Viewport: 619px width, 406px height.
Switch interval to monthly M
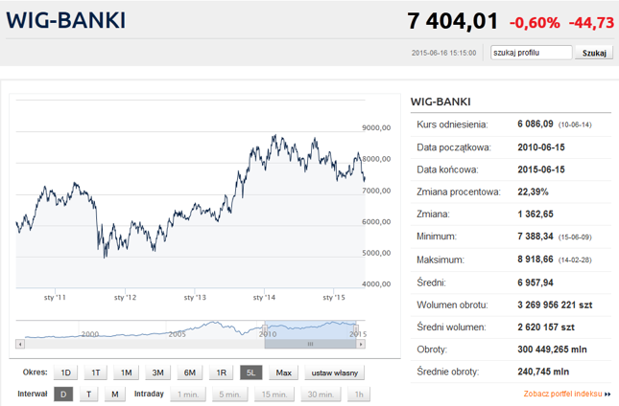pyautogui.click(x=114, y=394)
